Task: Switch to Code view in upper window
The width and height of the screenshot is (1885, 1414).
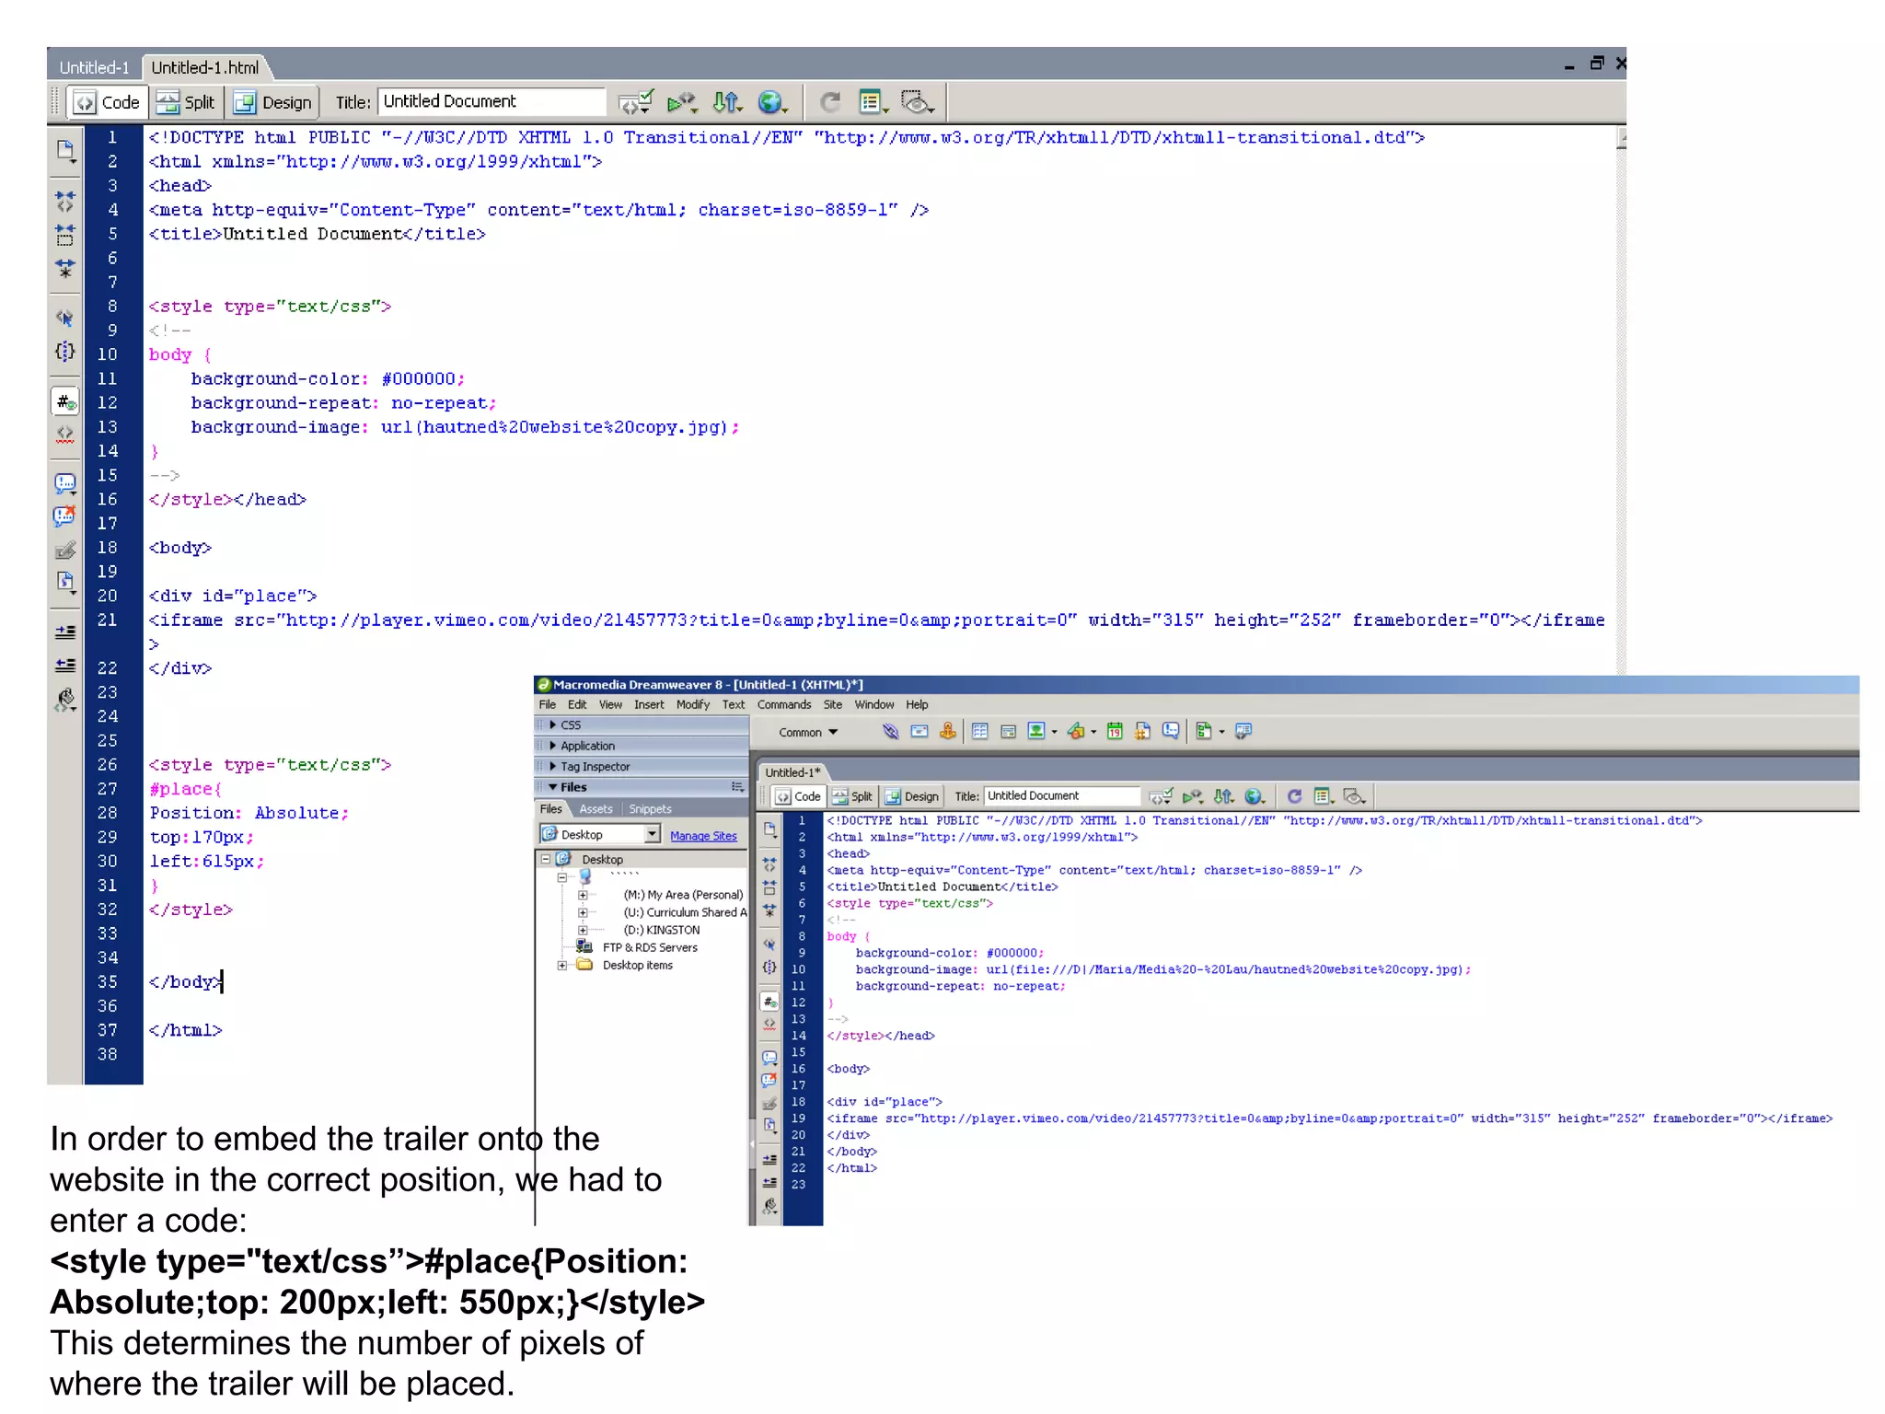Action: click(x=109, y=102)
